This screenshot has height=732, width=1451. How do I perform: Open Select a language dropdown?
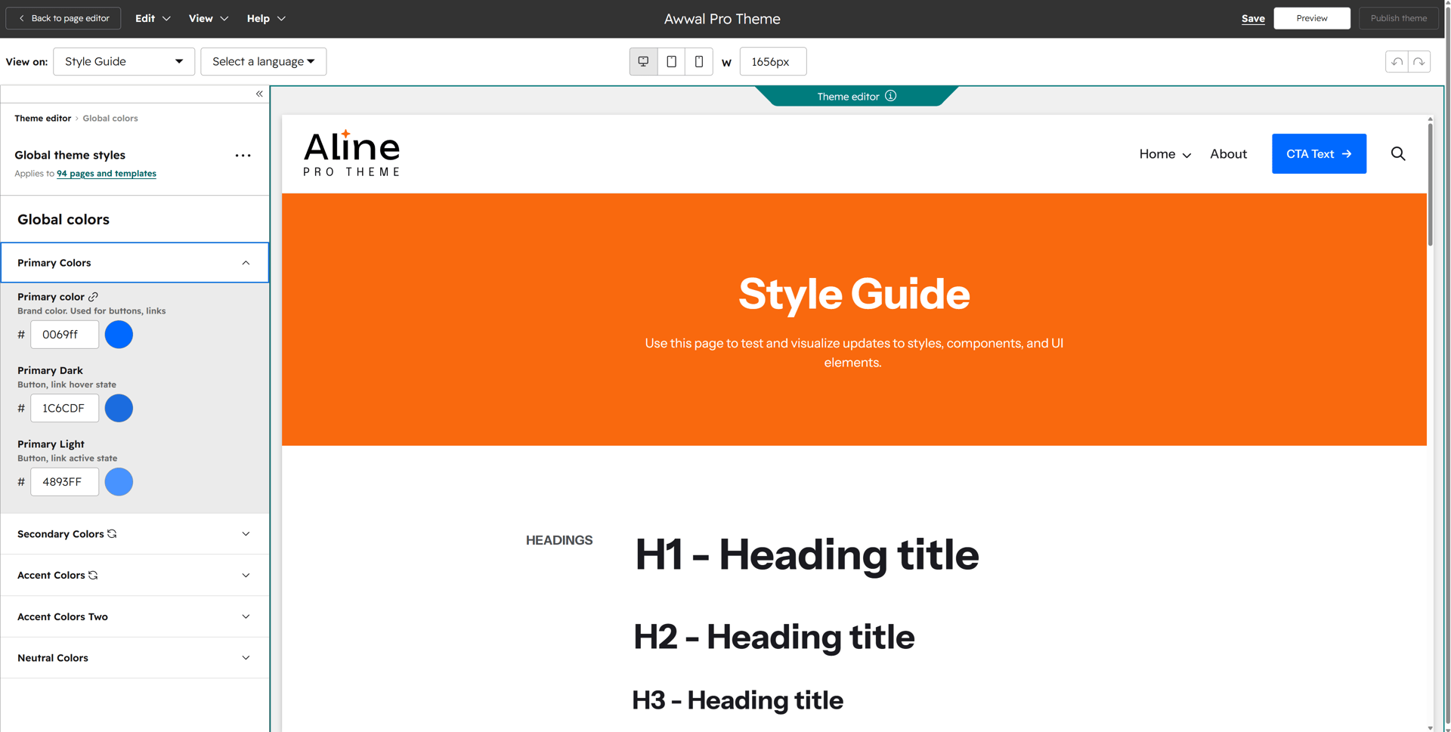coord(263,61)
